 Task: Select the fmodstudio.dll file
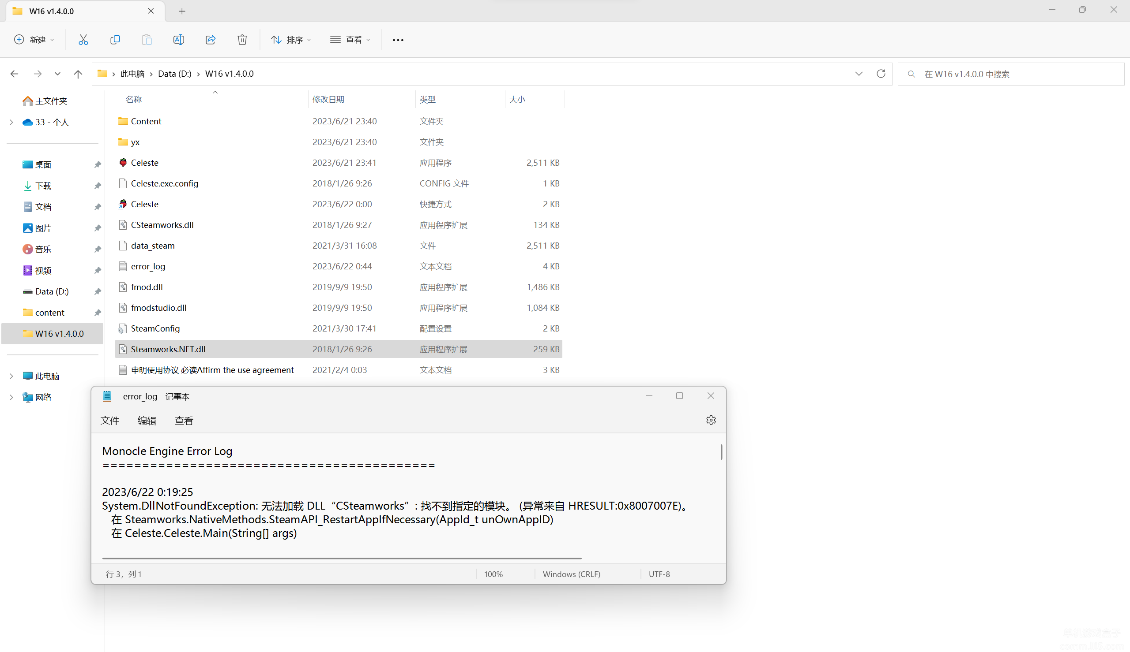(339, 308)
